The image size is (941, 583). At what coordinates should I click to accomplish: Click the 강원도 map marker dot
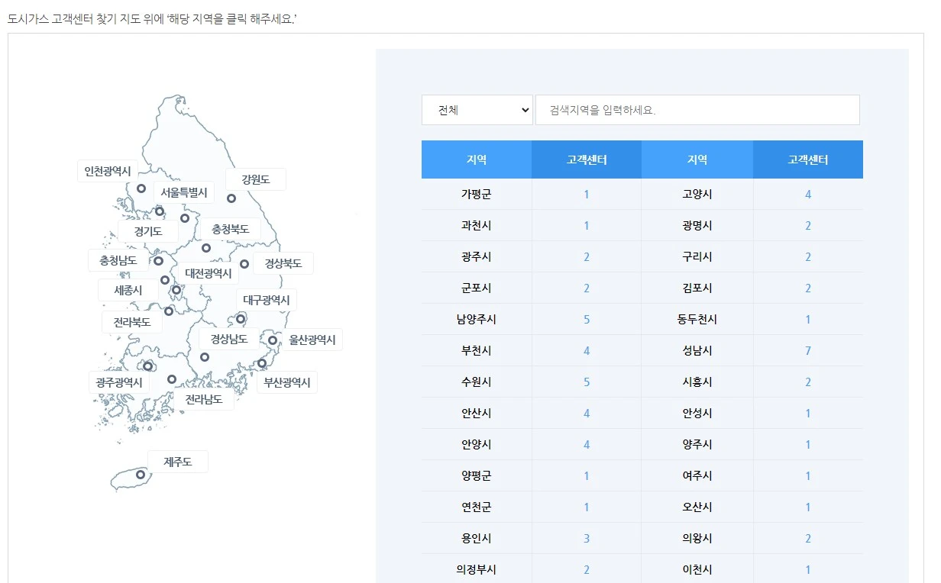[x=231, y=198]
